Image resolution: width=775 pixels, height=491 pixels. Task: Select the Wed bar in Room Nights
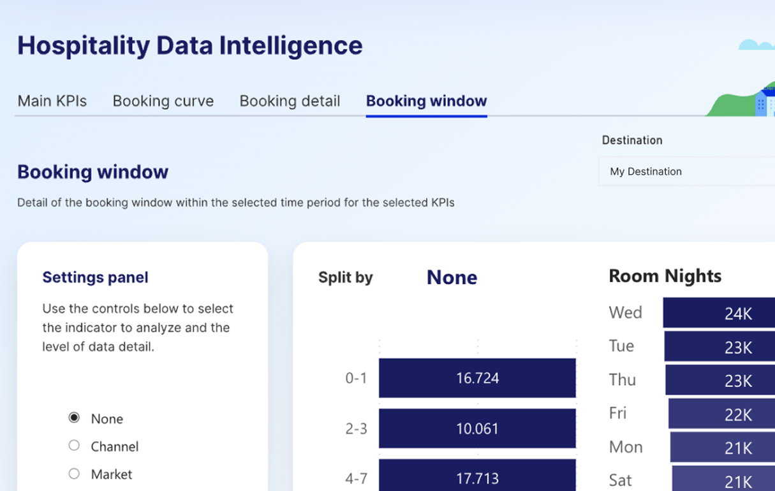pos(719,312)
